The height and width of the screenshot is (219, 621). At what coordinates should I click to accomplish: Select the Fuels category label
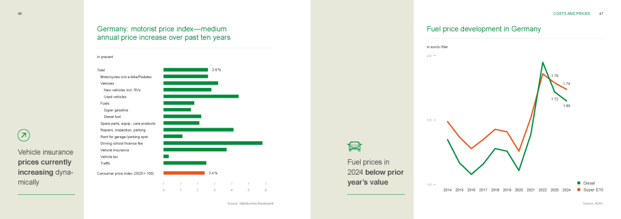105,103
